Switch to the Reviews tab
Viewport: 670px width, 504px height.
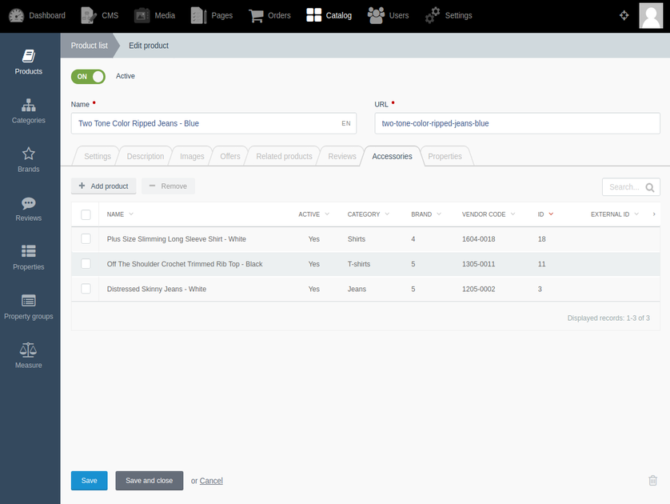coord(342,156)
